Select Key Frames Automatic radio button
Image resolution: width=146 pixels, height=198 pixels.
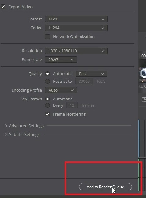[48, 99]
